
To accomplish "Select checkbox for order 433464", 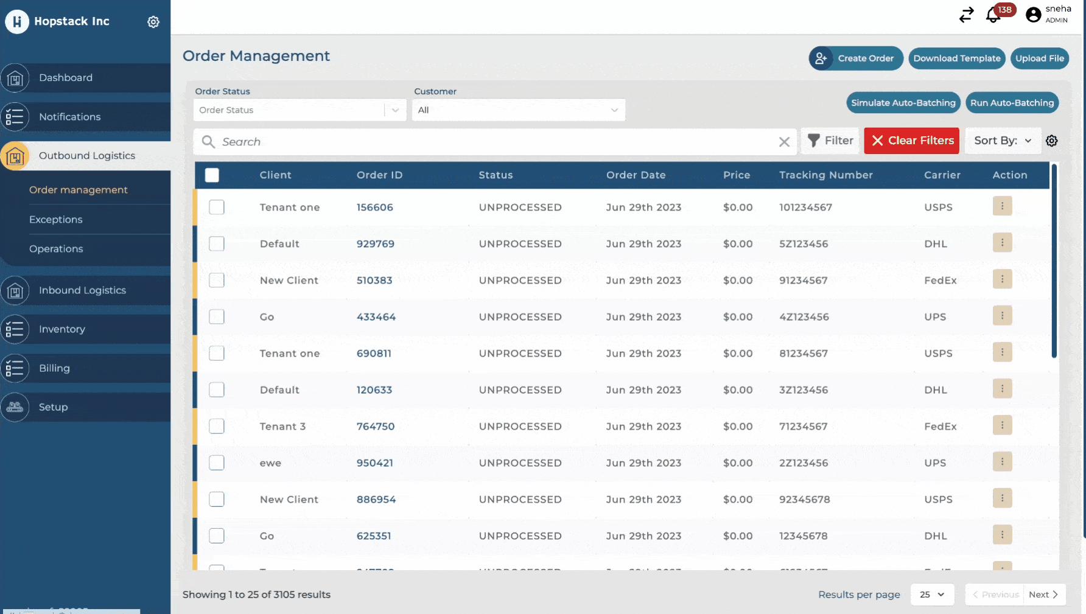I will click(x=217, y=317).
